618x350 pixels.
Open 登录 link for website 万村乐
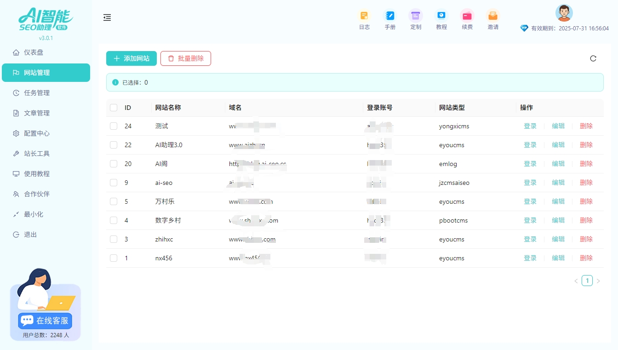click(x=530, y=201)
